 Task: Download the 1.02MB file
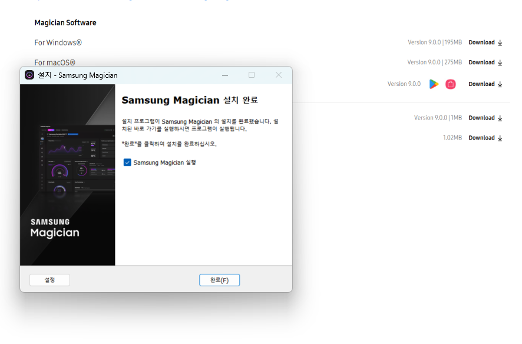[485, 138]
